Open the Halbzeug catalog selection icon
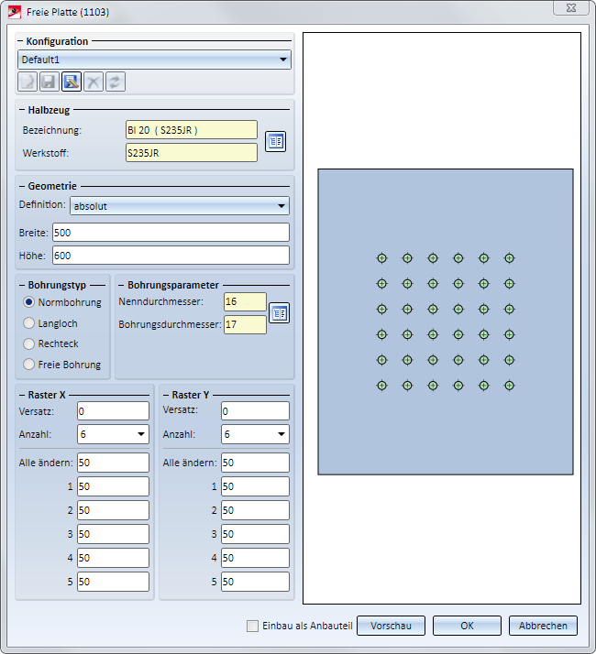This screenshot has width=596, height=654. (276, 141)
